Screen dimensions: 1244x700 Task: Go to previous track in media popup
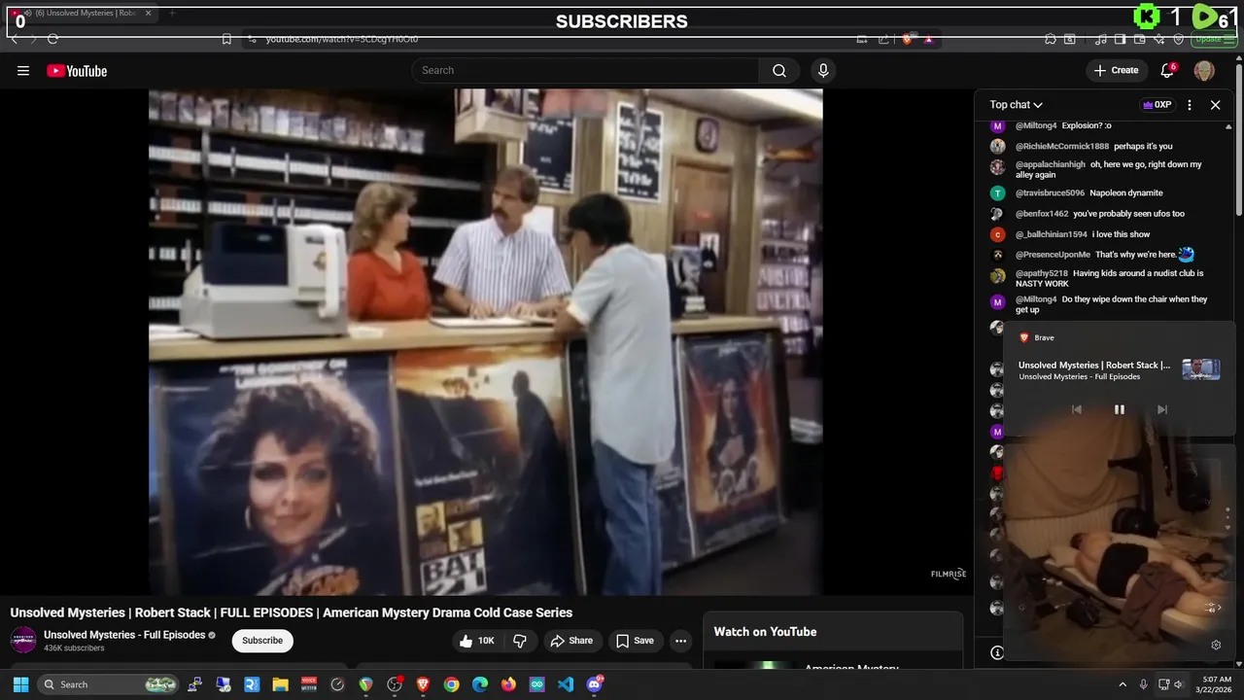click(1076, 409)
